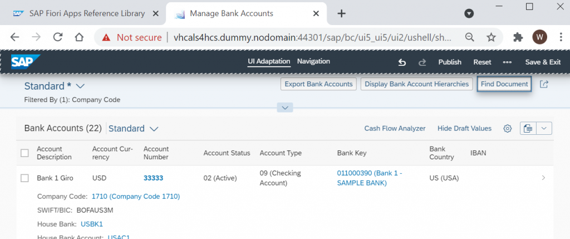Open house bank USBK1 link

pyautogui.click(x=92, y=224)
